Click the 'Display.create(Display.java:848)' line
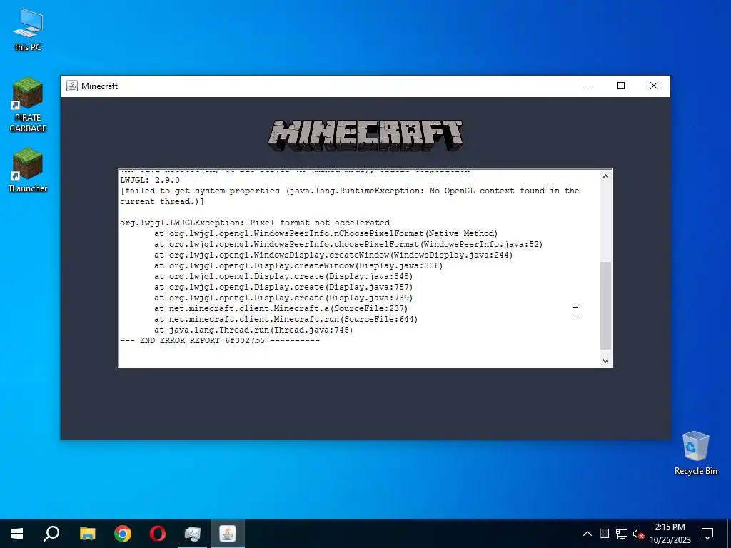The height and width of the screenshot is (548, 731). click(x=283, y=276)
